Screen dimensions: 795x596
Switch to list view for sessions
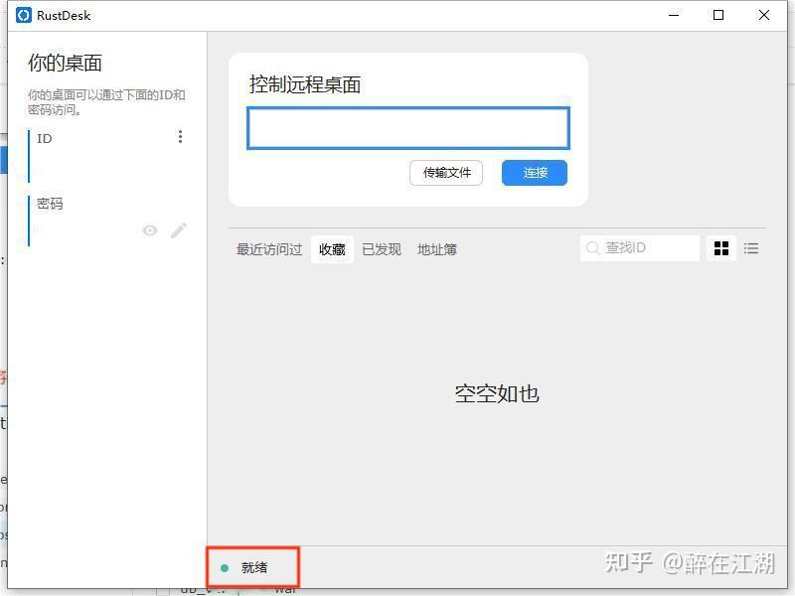point(750,248)
